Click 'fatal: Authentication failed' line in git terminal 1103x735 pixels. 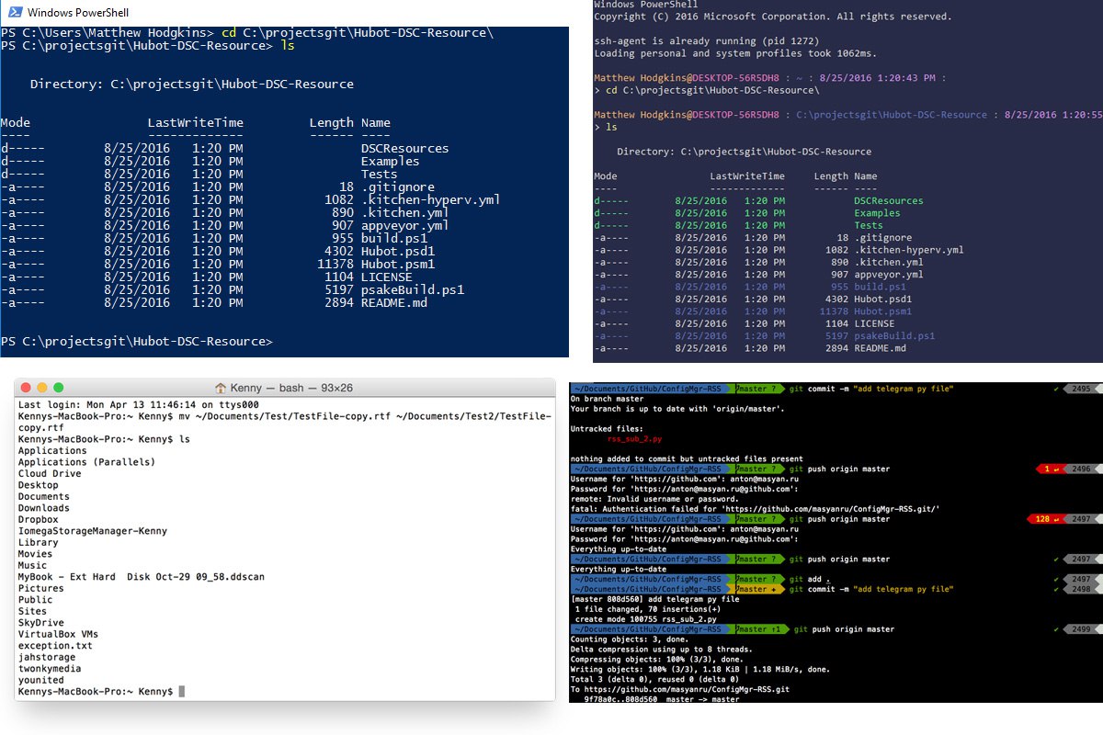755,509
